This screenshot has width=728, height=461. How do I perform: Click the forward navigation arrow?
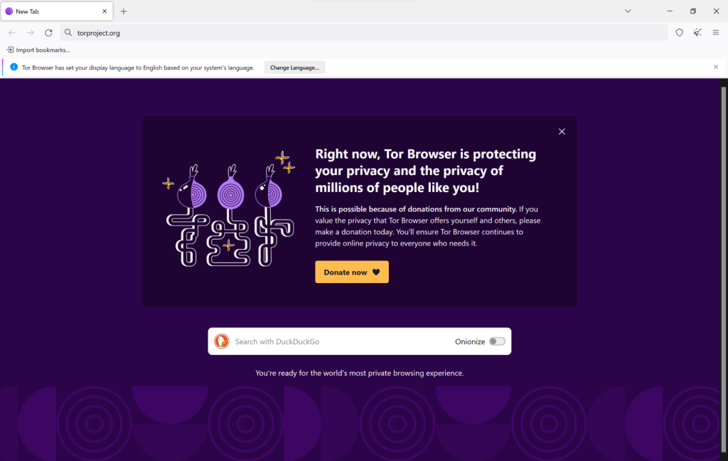[x=30, y=33]
